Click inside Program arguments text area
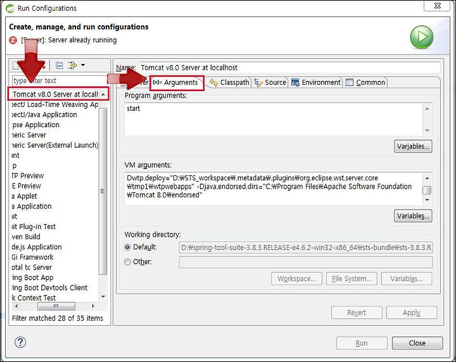456x362 pixels. point(274,120)
